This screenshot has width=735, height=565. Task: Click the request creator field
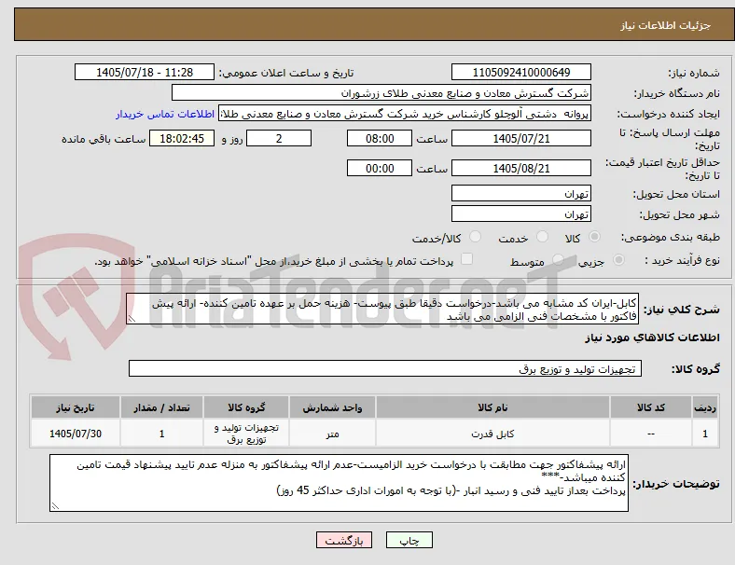405,114
